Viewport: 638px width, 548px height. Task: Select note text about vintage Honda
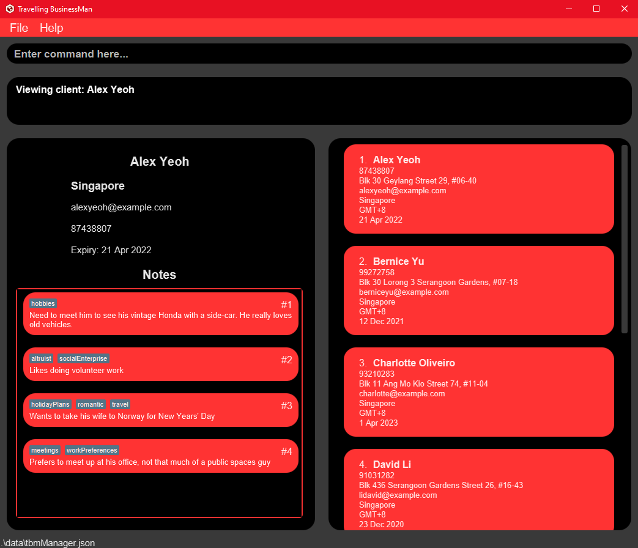160,320
